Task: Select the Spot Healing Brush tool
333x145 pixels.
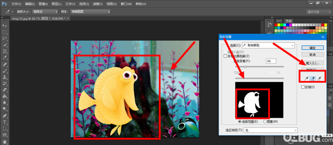Action: coord(4,65)
